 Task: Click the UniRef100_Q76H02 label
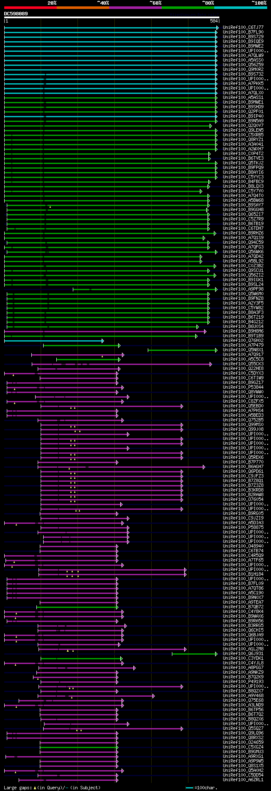tap(243, 341)
